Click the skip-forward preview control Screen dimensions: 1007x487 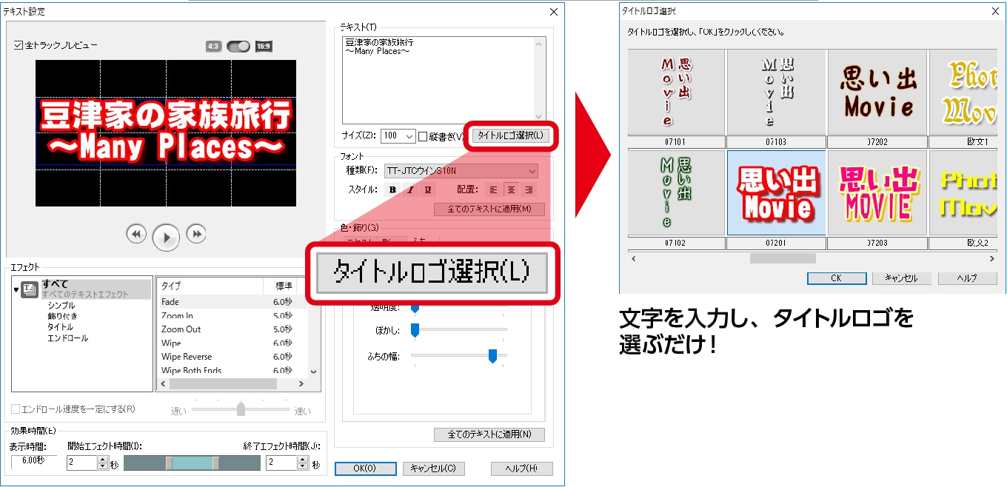196,234
